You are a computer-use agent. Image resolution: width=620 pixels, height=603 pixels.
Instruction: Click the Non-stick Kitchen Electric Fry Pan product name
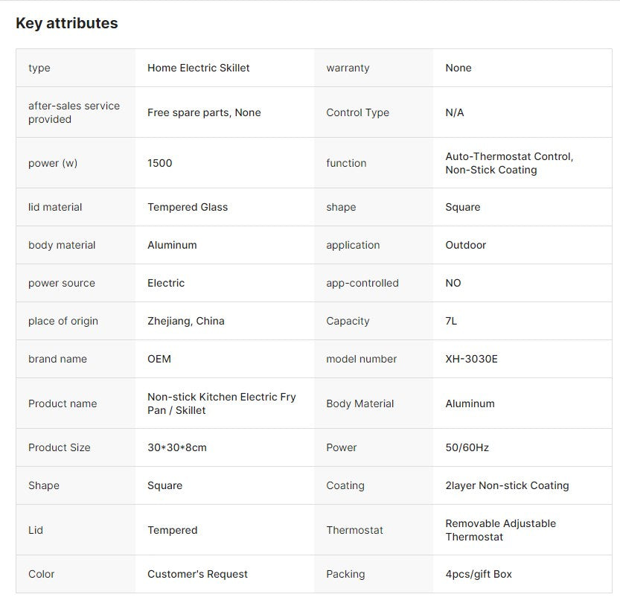(x=222, y=403)
